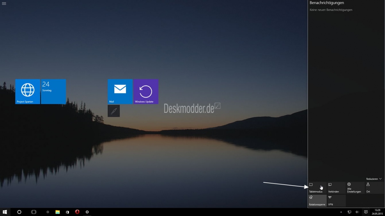Toggle the Ort quick action
Image resolution: width=385 pixels, height=216 pixels.
click(x=374, y=187)
